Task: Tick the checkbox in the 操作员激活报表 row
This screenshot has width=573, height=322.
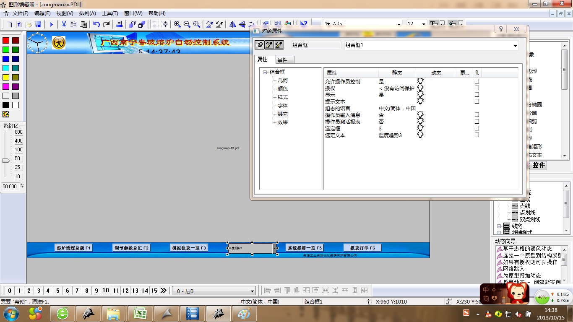Action: point(477,122)
